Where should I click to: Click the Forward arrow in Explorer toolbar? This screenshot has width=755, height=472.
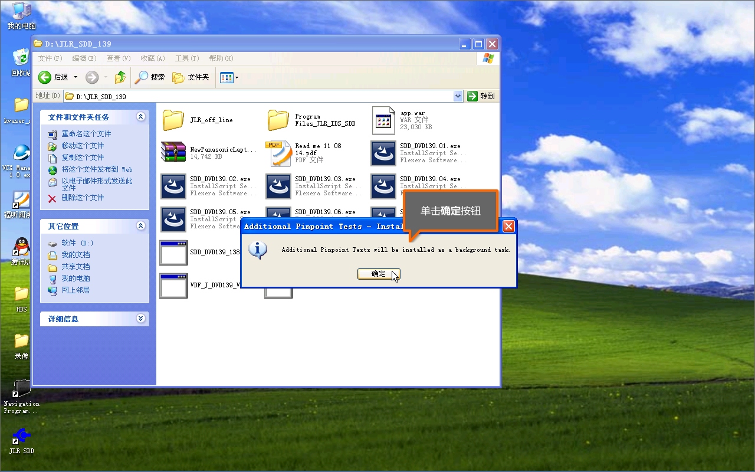92,77
